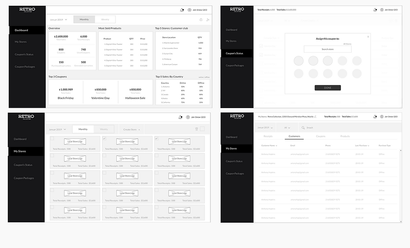Check the unchecked box in the top row of store cards

pyautogui.click(x=52, y=139)
